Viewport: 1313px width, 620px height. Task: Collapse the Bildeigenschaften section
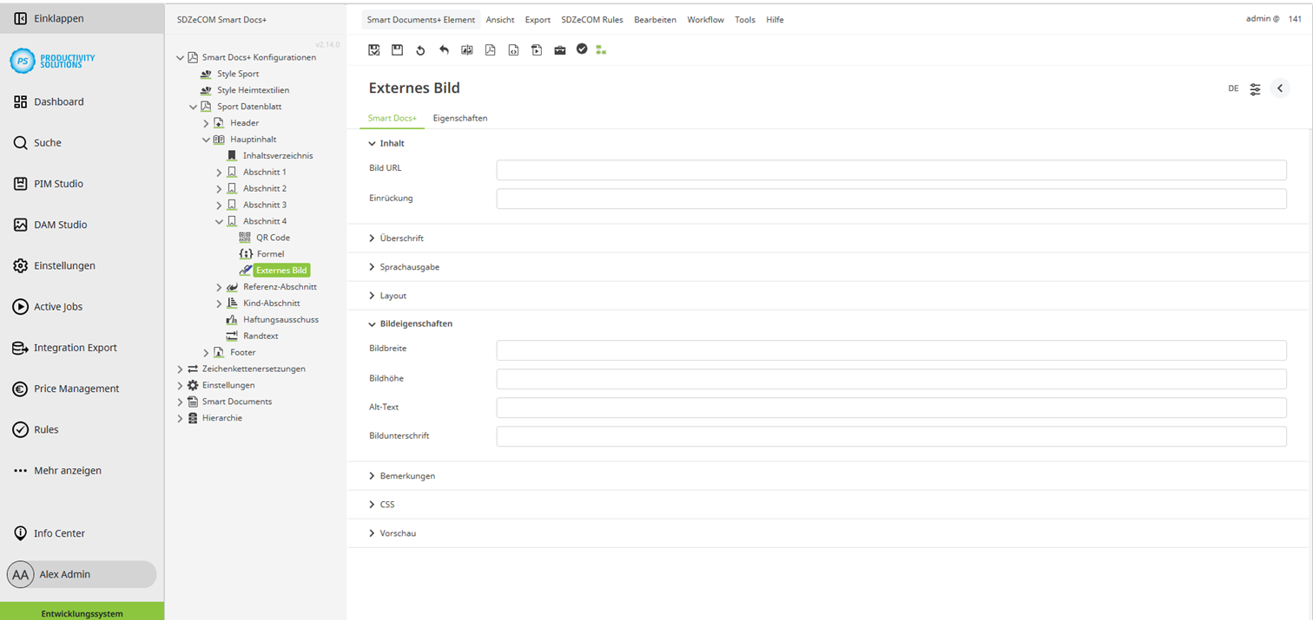[x=416, y=323]
